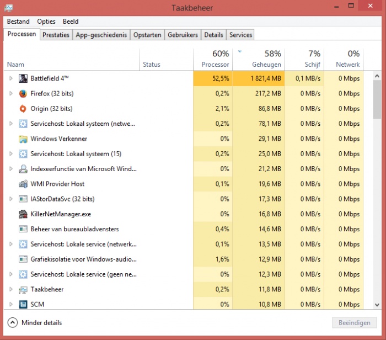Click the Windows Verkenner folder icon
The height and width of the screenshot is (340, 386).
coord(23,139)
